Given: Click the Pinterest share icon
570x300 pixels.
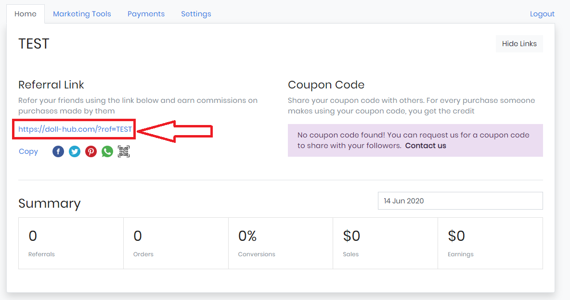Looking at the screenshot, I should coord(91,151).
